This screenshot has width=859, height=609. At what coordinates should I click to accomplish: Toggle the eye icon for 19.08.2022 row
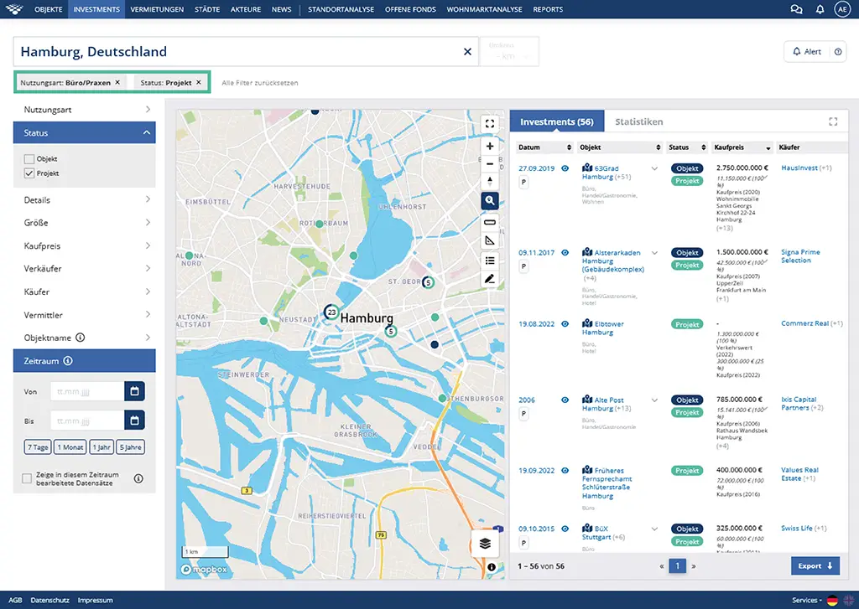(565, 324)
